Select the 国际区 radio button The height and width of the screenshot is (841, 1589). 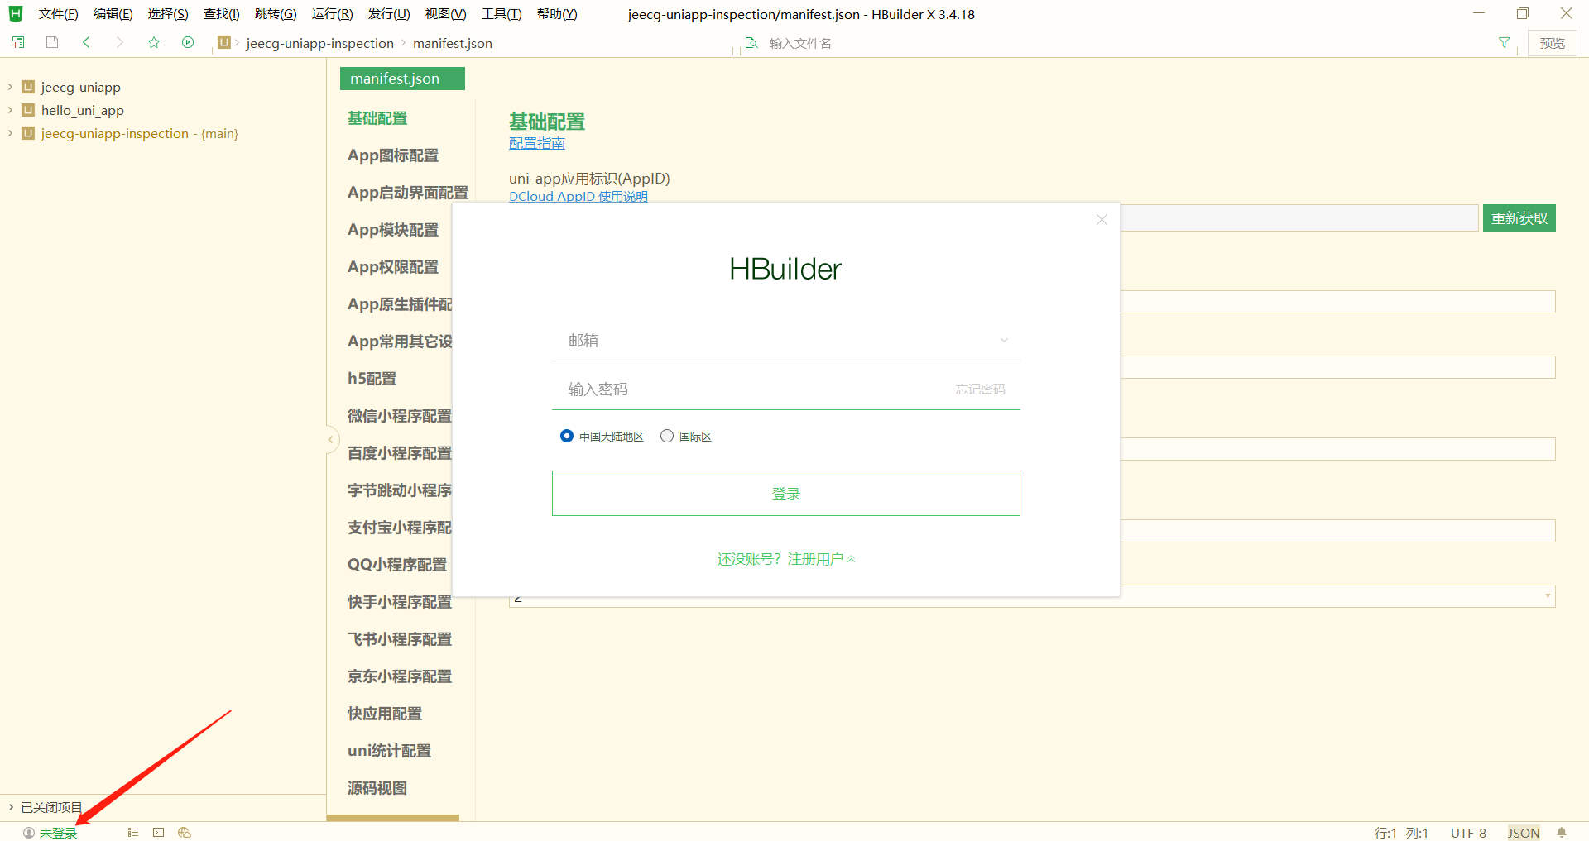667,436
